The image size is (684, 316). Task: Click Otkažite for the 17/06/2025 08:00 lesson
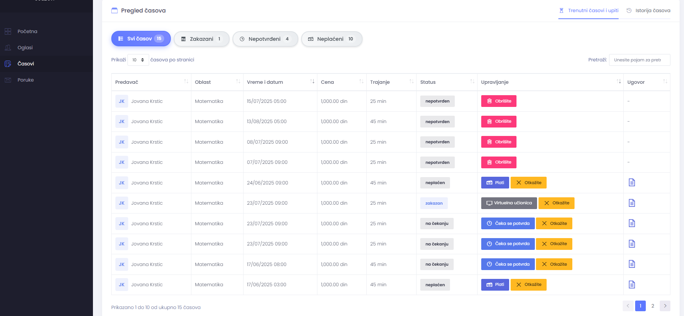click(x=554, y=264)
